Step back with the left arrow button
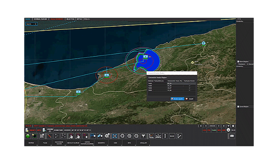Image resolution: width=278 pixels, height=164 pixels. pyautogui.click(x=206, y=126)
